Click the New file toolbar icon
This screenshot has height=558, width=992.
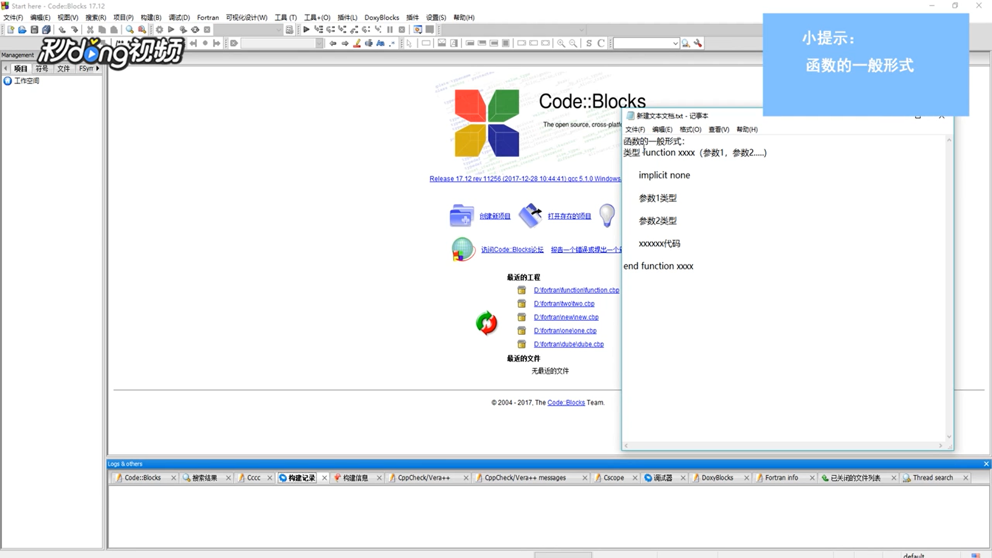[10, 30]
